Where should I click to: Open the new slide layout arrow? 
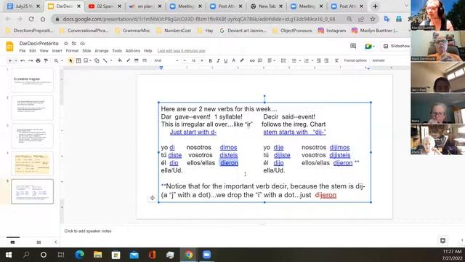(15, 60)
